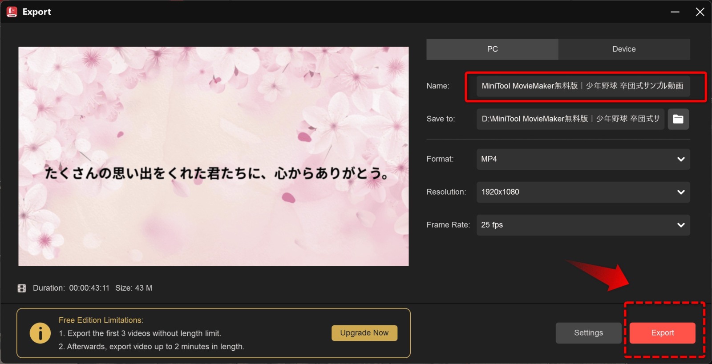Switch to the Device tab

tap(624, 49)
